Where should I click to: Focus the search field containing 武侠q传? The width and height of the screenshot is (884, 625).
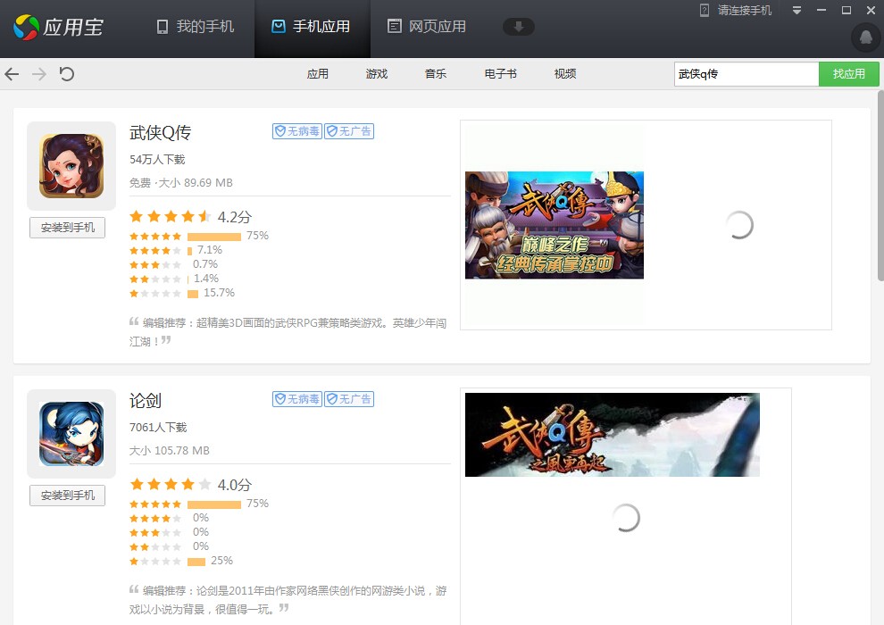[x=746, y=74]
